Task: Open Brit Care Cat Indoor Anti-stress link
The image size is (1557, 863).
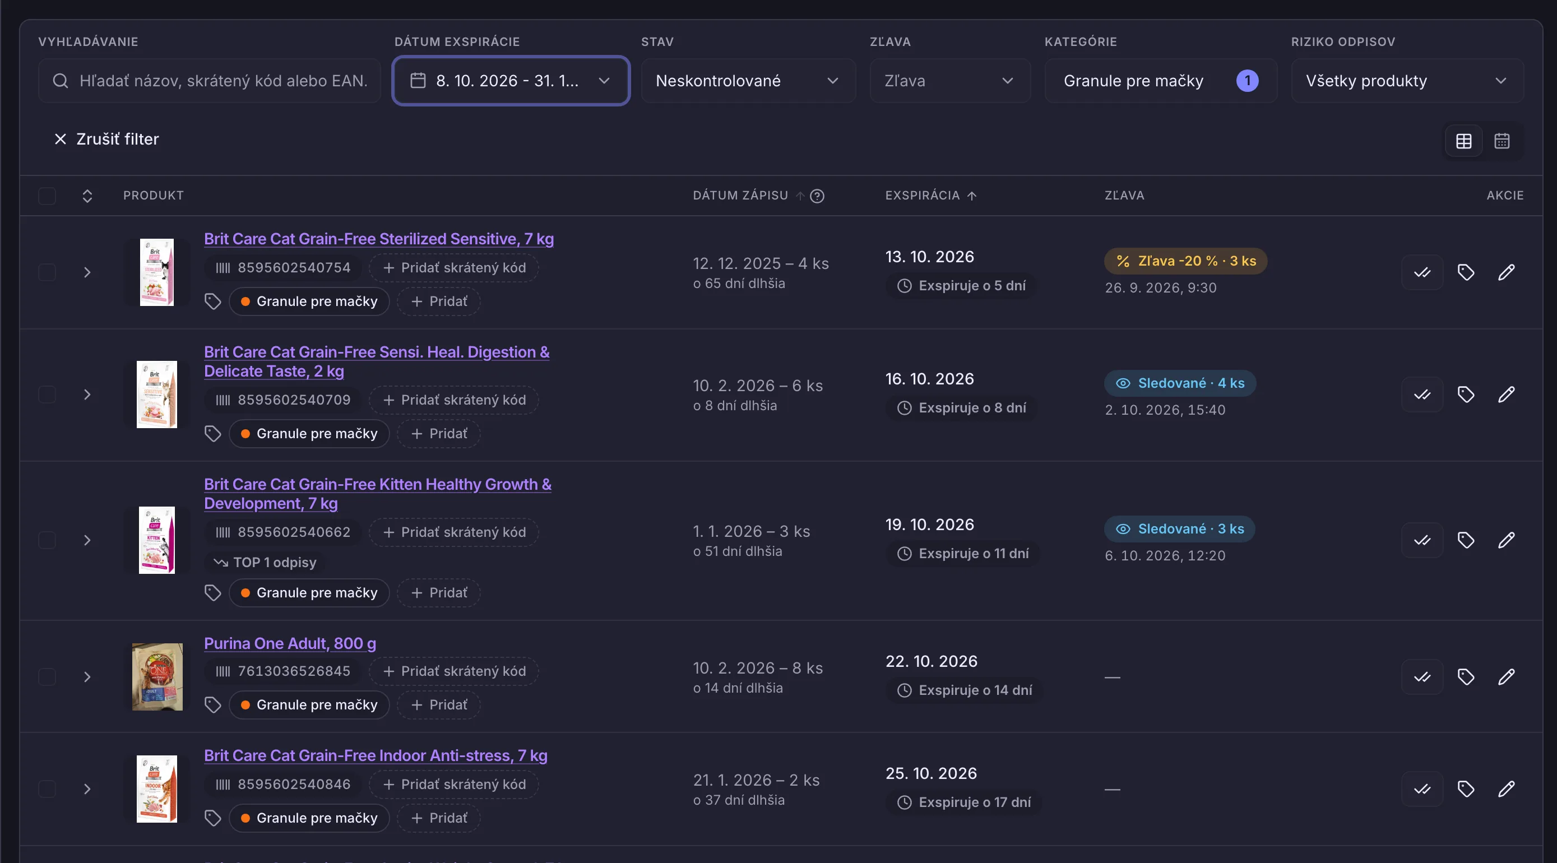Action: pyautogui.click(x=376, y=755)
